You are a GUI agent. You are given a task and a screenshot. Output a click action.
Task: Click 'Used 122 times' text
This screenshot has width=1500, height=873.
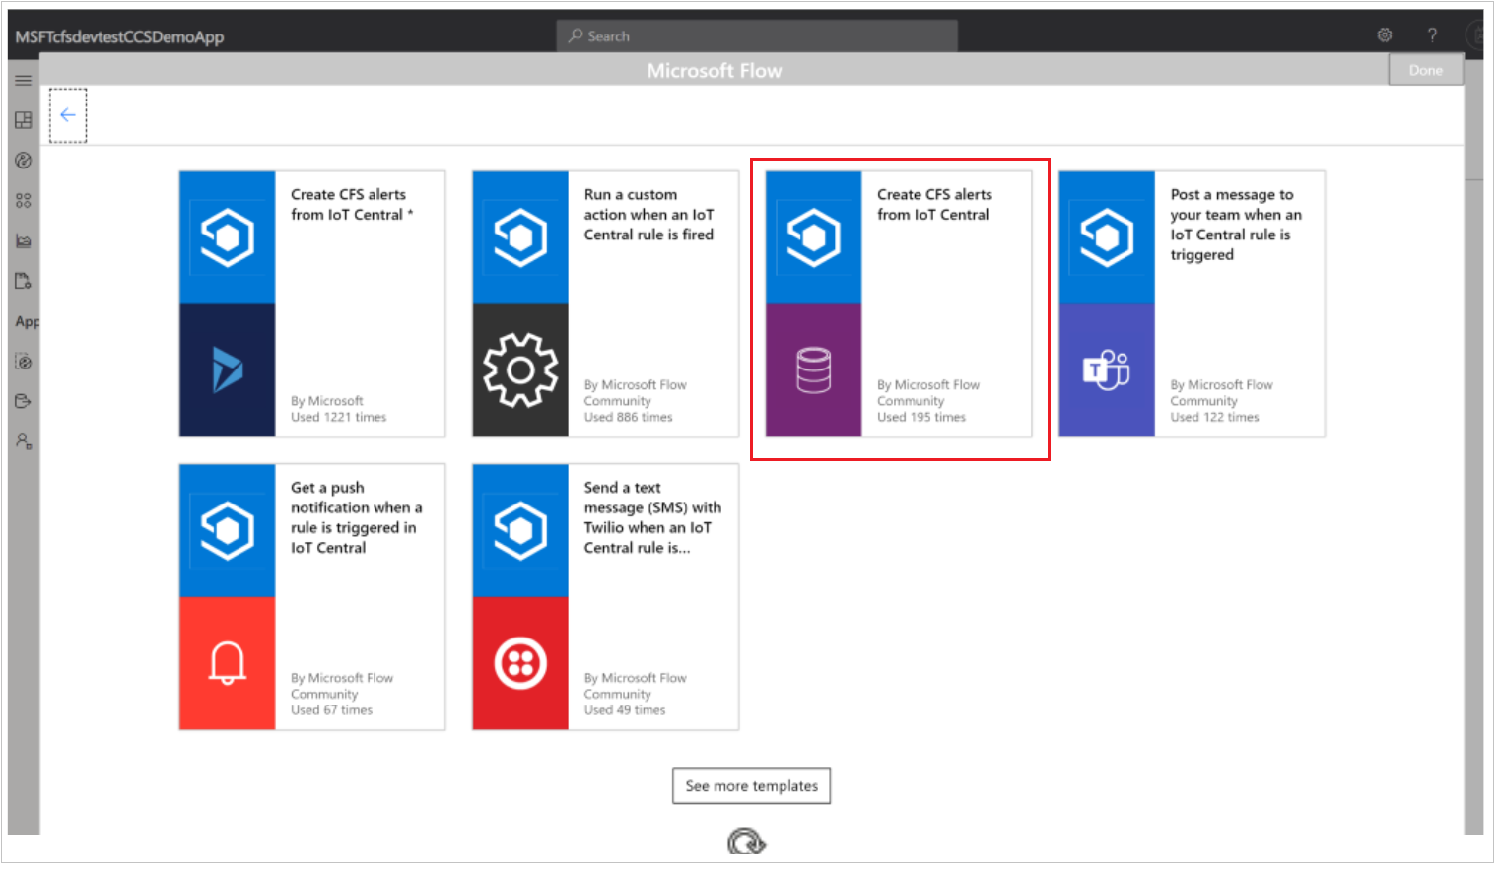coord(1214,418)
